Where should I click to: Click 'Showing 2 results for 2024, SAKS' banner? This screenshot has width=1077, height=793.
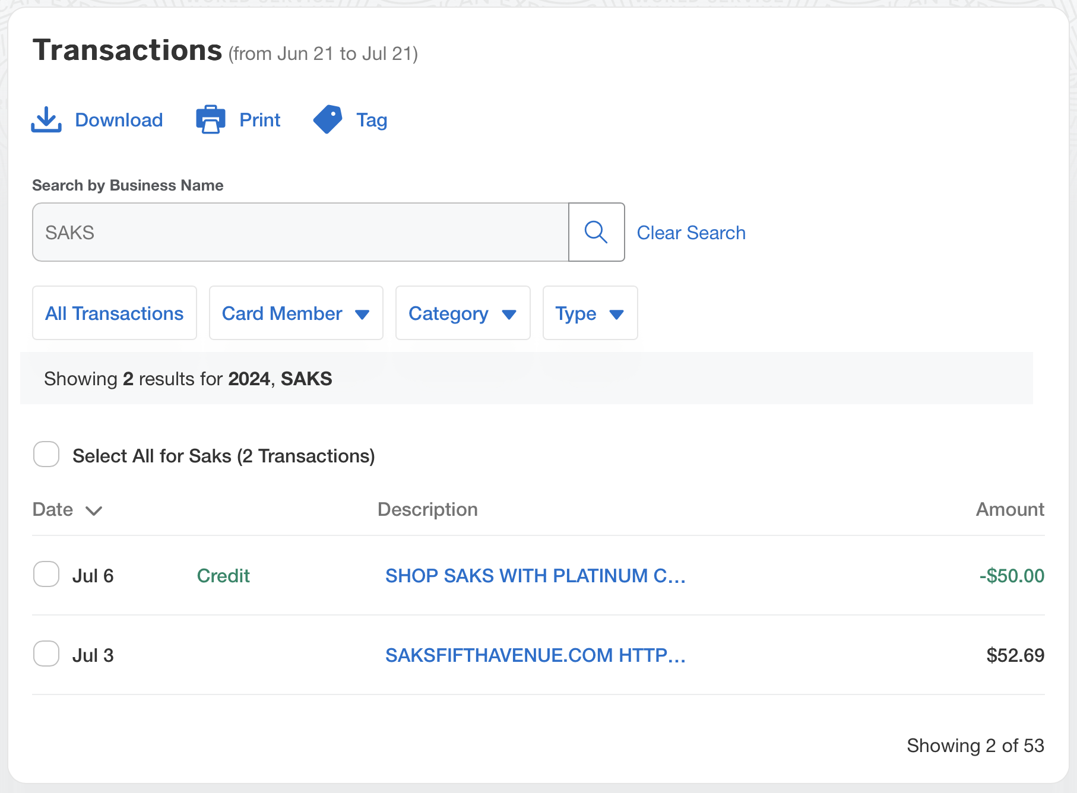tap(527, 378)
